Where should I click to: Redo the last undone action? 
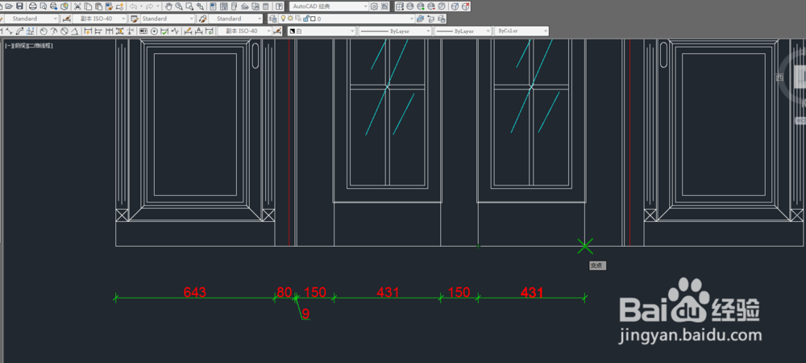click(x=149, y=6)
